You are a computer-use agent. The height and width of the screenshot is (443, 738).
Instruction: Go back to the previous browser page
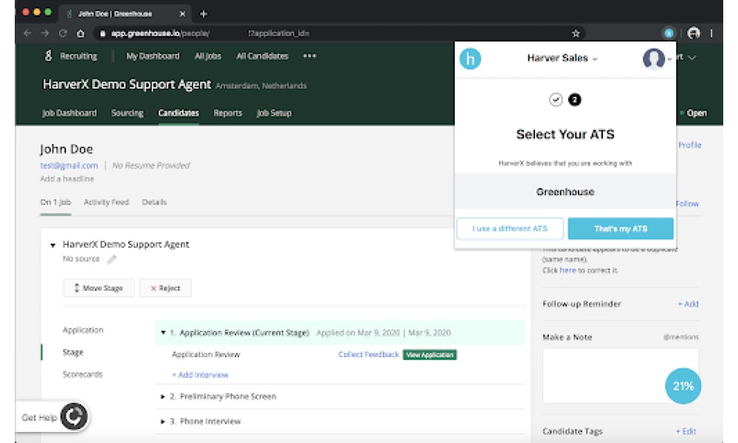[x=27, y=33]
